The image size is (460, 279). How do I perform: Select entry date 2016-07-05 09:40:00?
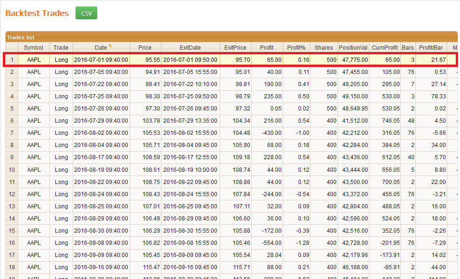101,72
